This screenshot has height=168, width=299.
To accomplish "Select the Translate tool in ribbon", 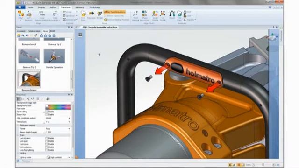I will (92, 15).
